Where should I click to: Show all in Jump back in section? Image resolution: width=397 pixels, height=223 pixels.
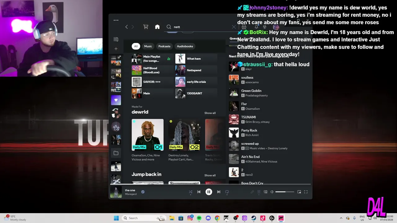click(x=210, y=175)
